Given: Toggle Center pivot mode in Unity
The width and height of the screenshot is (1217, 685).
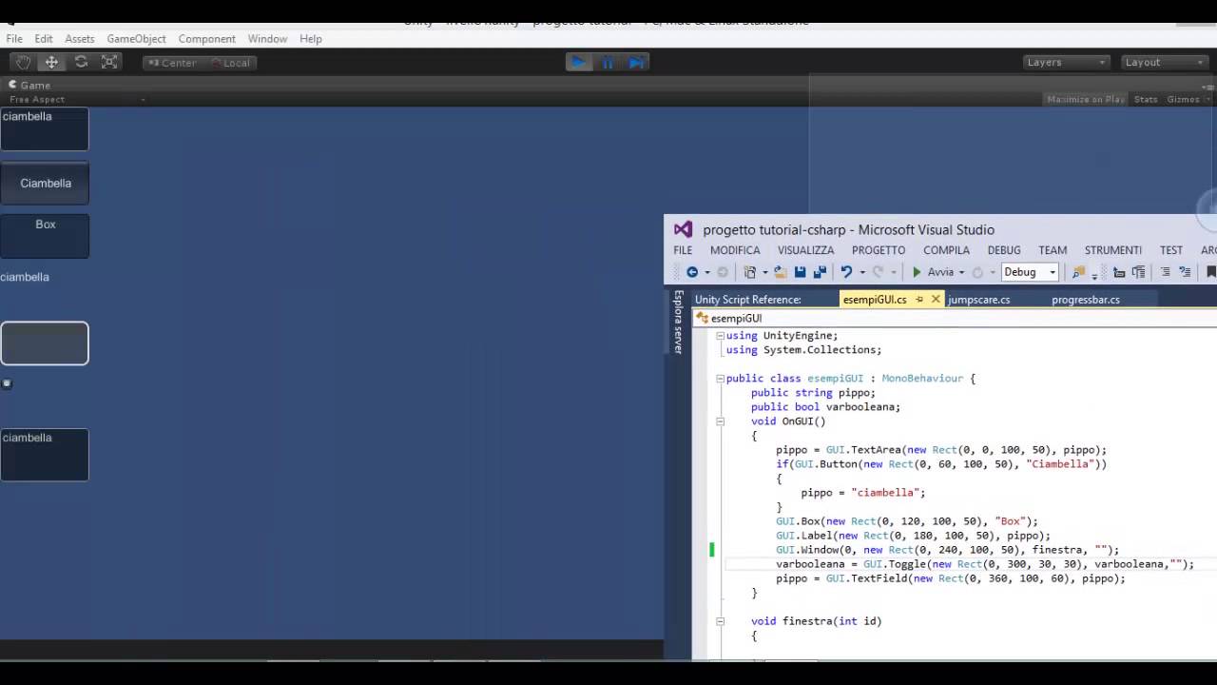Looking at the screenshot, I should click(171, 63).
